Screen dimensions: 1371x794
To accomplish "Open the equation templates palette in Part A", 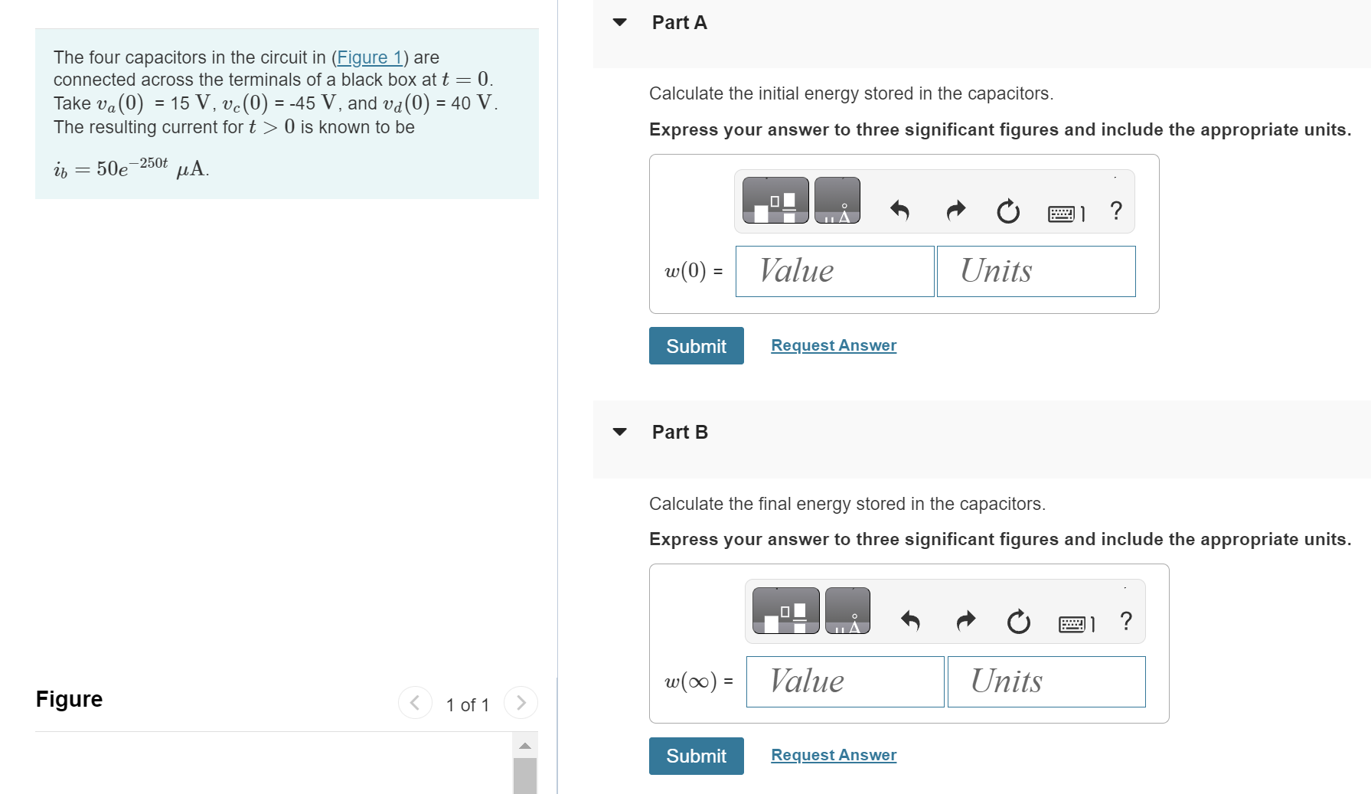I will (x=774, y=201).
